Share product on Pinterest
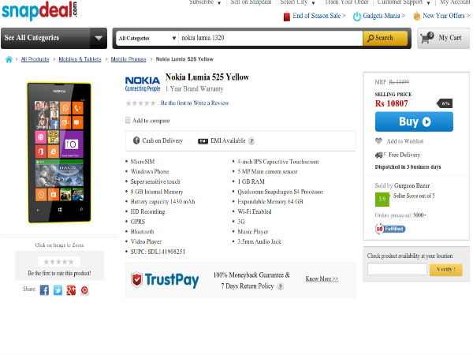This screenshot has width=473, height=355. [84, 290]
